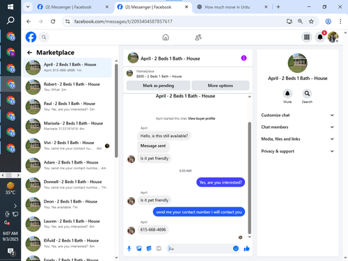
Task: Open the Friends icon in top navigation
Action: pos(198,37)
